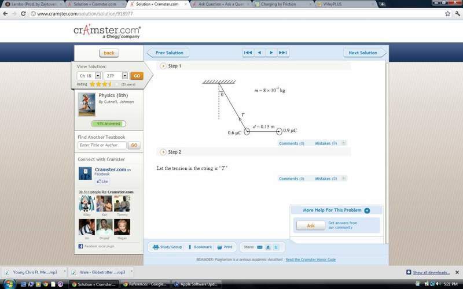Screen dimensions: 463x289
Task: Open Prev Solution
Action: pos(168,53)
